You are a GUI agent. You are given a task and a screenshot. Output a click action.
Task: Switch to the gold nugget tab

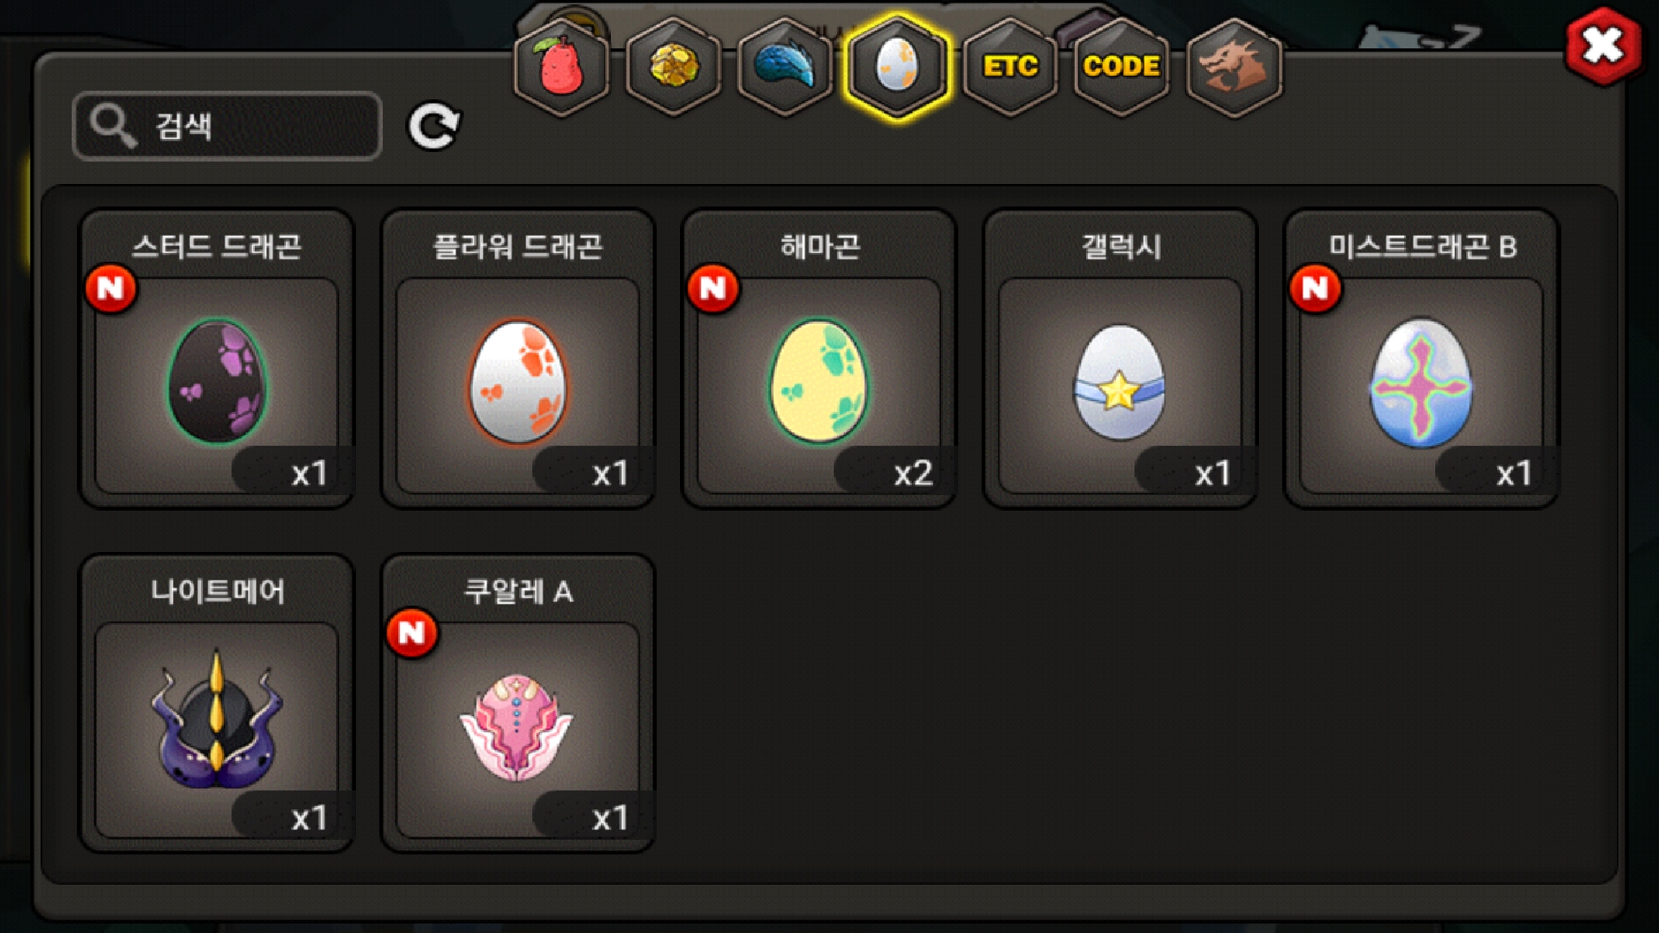pyautogui.click(x=673, y=67)
